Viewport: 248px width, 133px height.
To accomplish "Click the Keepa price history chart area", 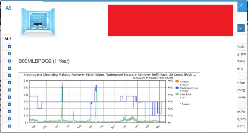I will tap(109, 101).
